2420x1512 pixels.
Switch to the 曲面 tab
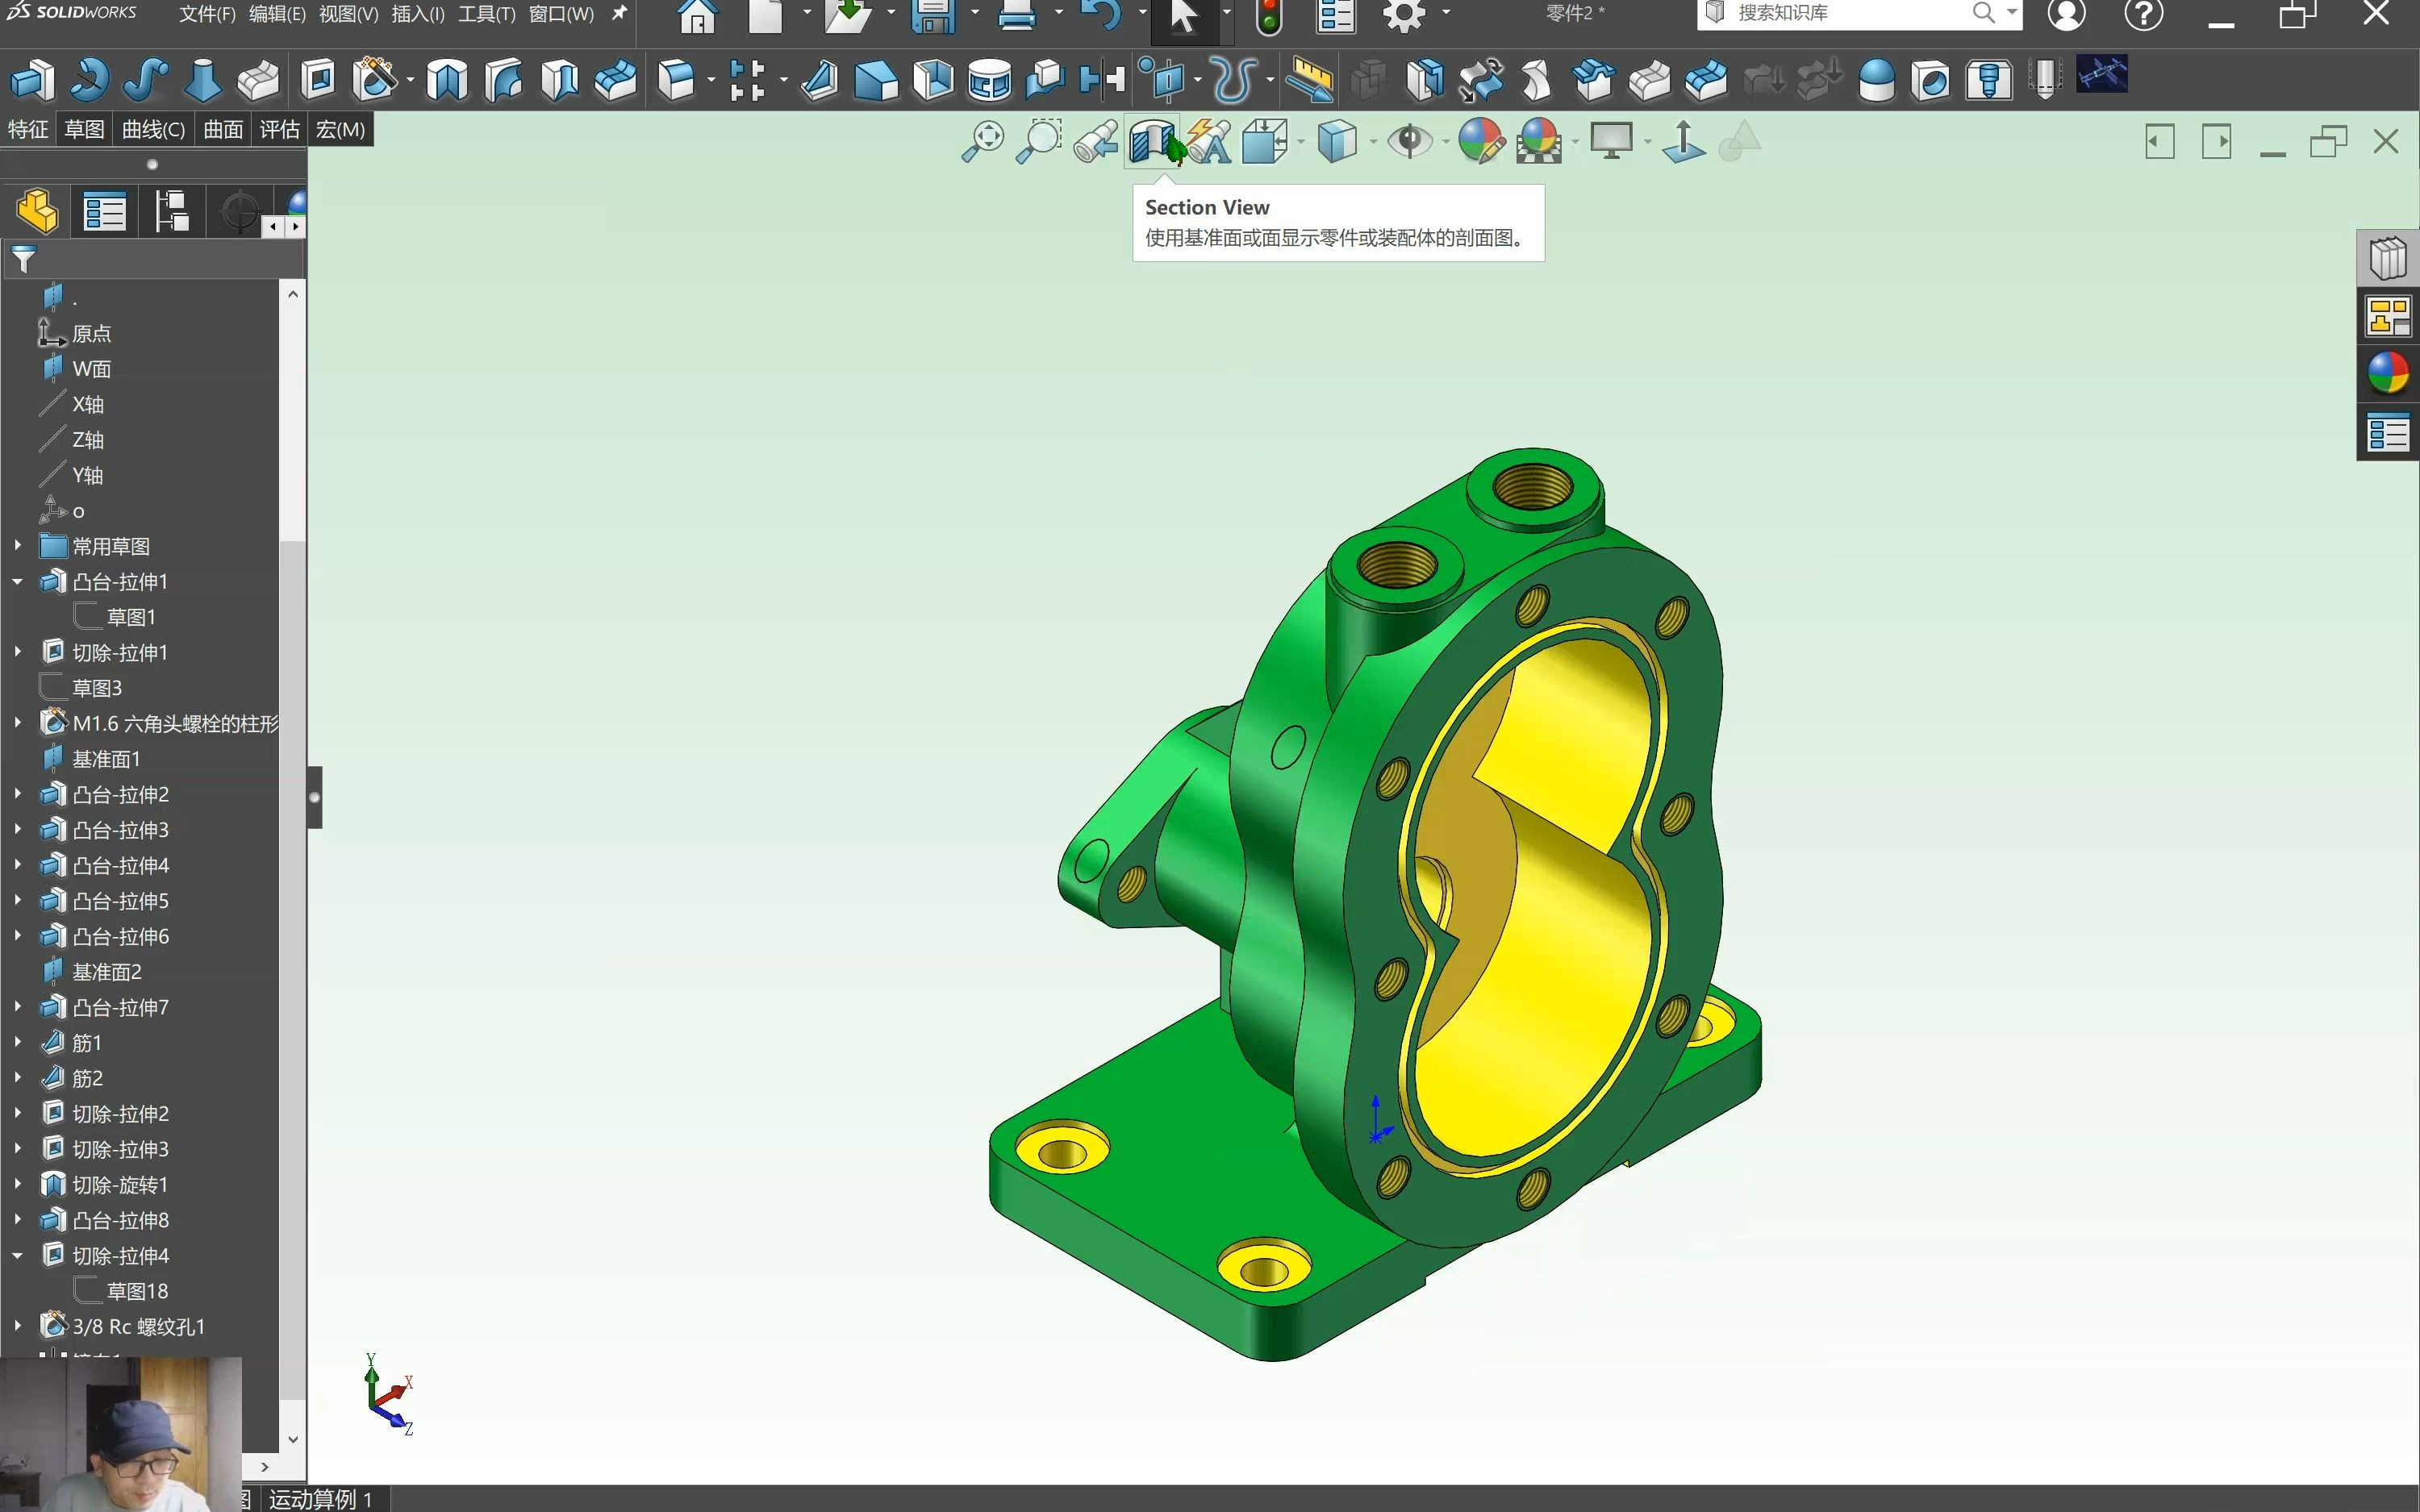(x=223, y=129)
